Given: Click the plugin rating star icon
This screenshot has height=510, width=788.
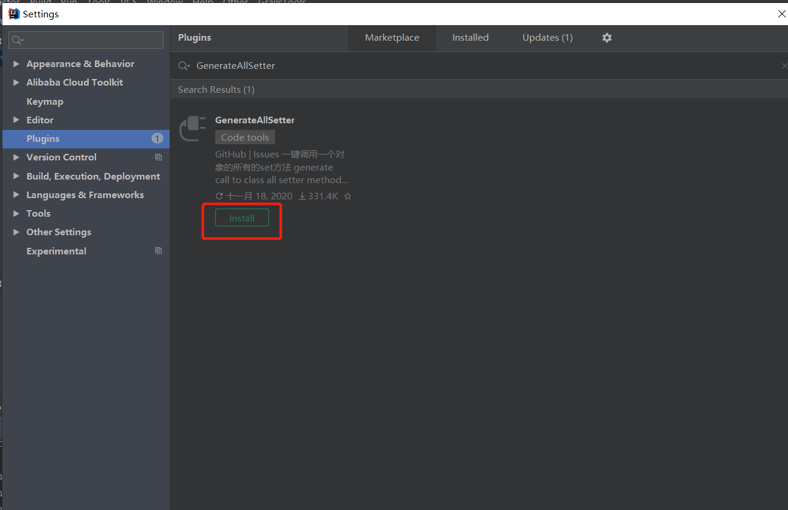Looking at the screenshot, I should [x=348, y=196].
